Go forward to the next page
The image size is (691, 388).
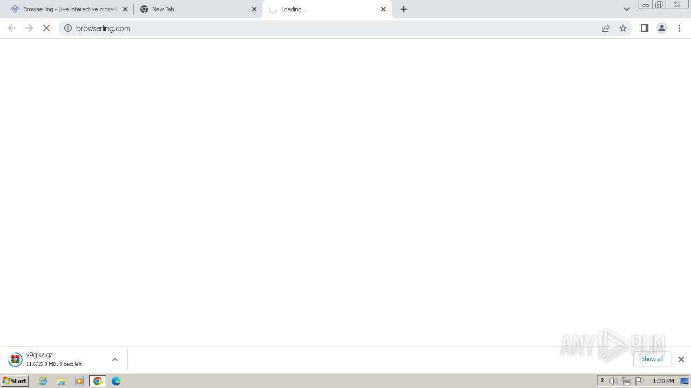pos(29,28)
